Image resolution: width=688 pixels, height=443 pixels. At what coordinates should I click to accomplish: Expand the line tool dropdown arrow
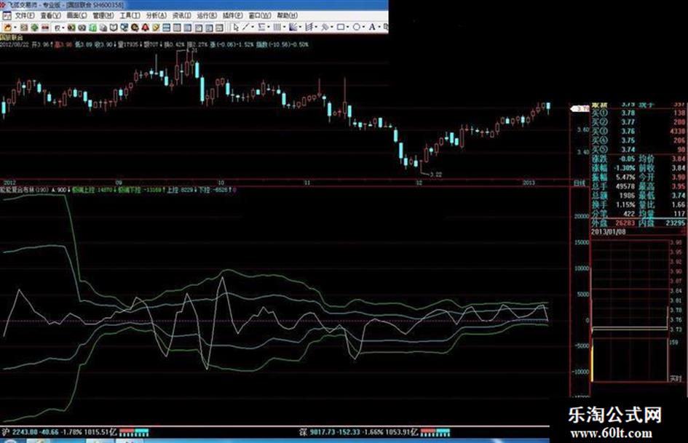(x=253, y=28)
